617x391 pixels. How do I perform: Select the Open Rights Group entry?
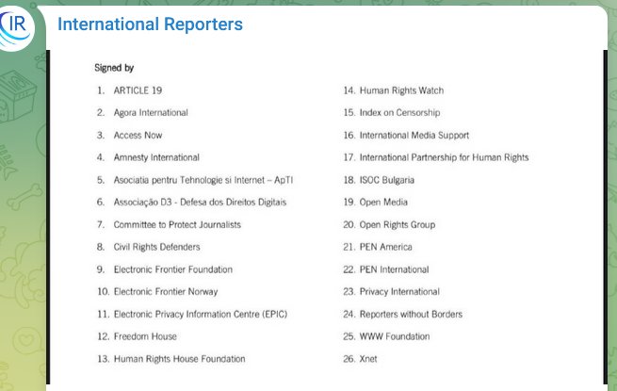pyautogui.click(x=398, y=225)
